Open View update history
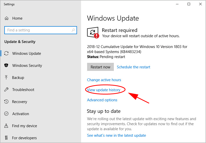The height and width of the screenshot is (143, 206). point(104,90)
